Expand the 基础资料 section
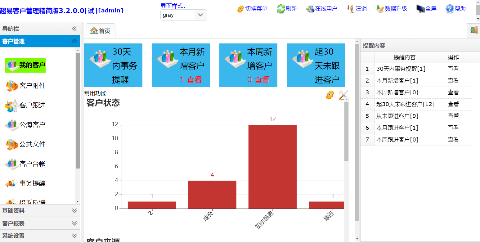 [74, 211]
